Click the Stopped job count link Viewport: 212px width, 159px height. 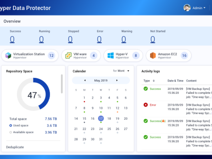coord(70,39)
